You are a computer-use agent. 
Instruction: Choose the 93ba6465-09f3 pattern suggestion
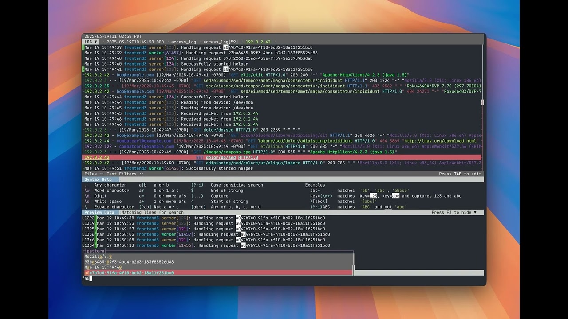tap(218, 262)
